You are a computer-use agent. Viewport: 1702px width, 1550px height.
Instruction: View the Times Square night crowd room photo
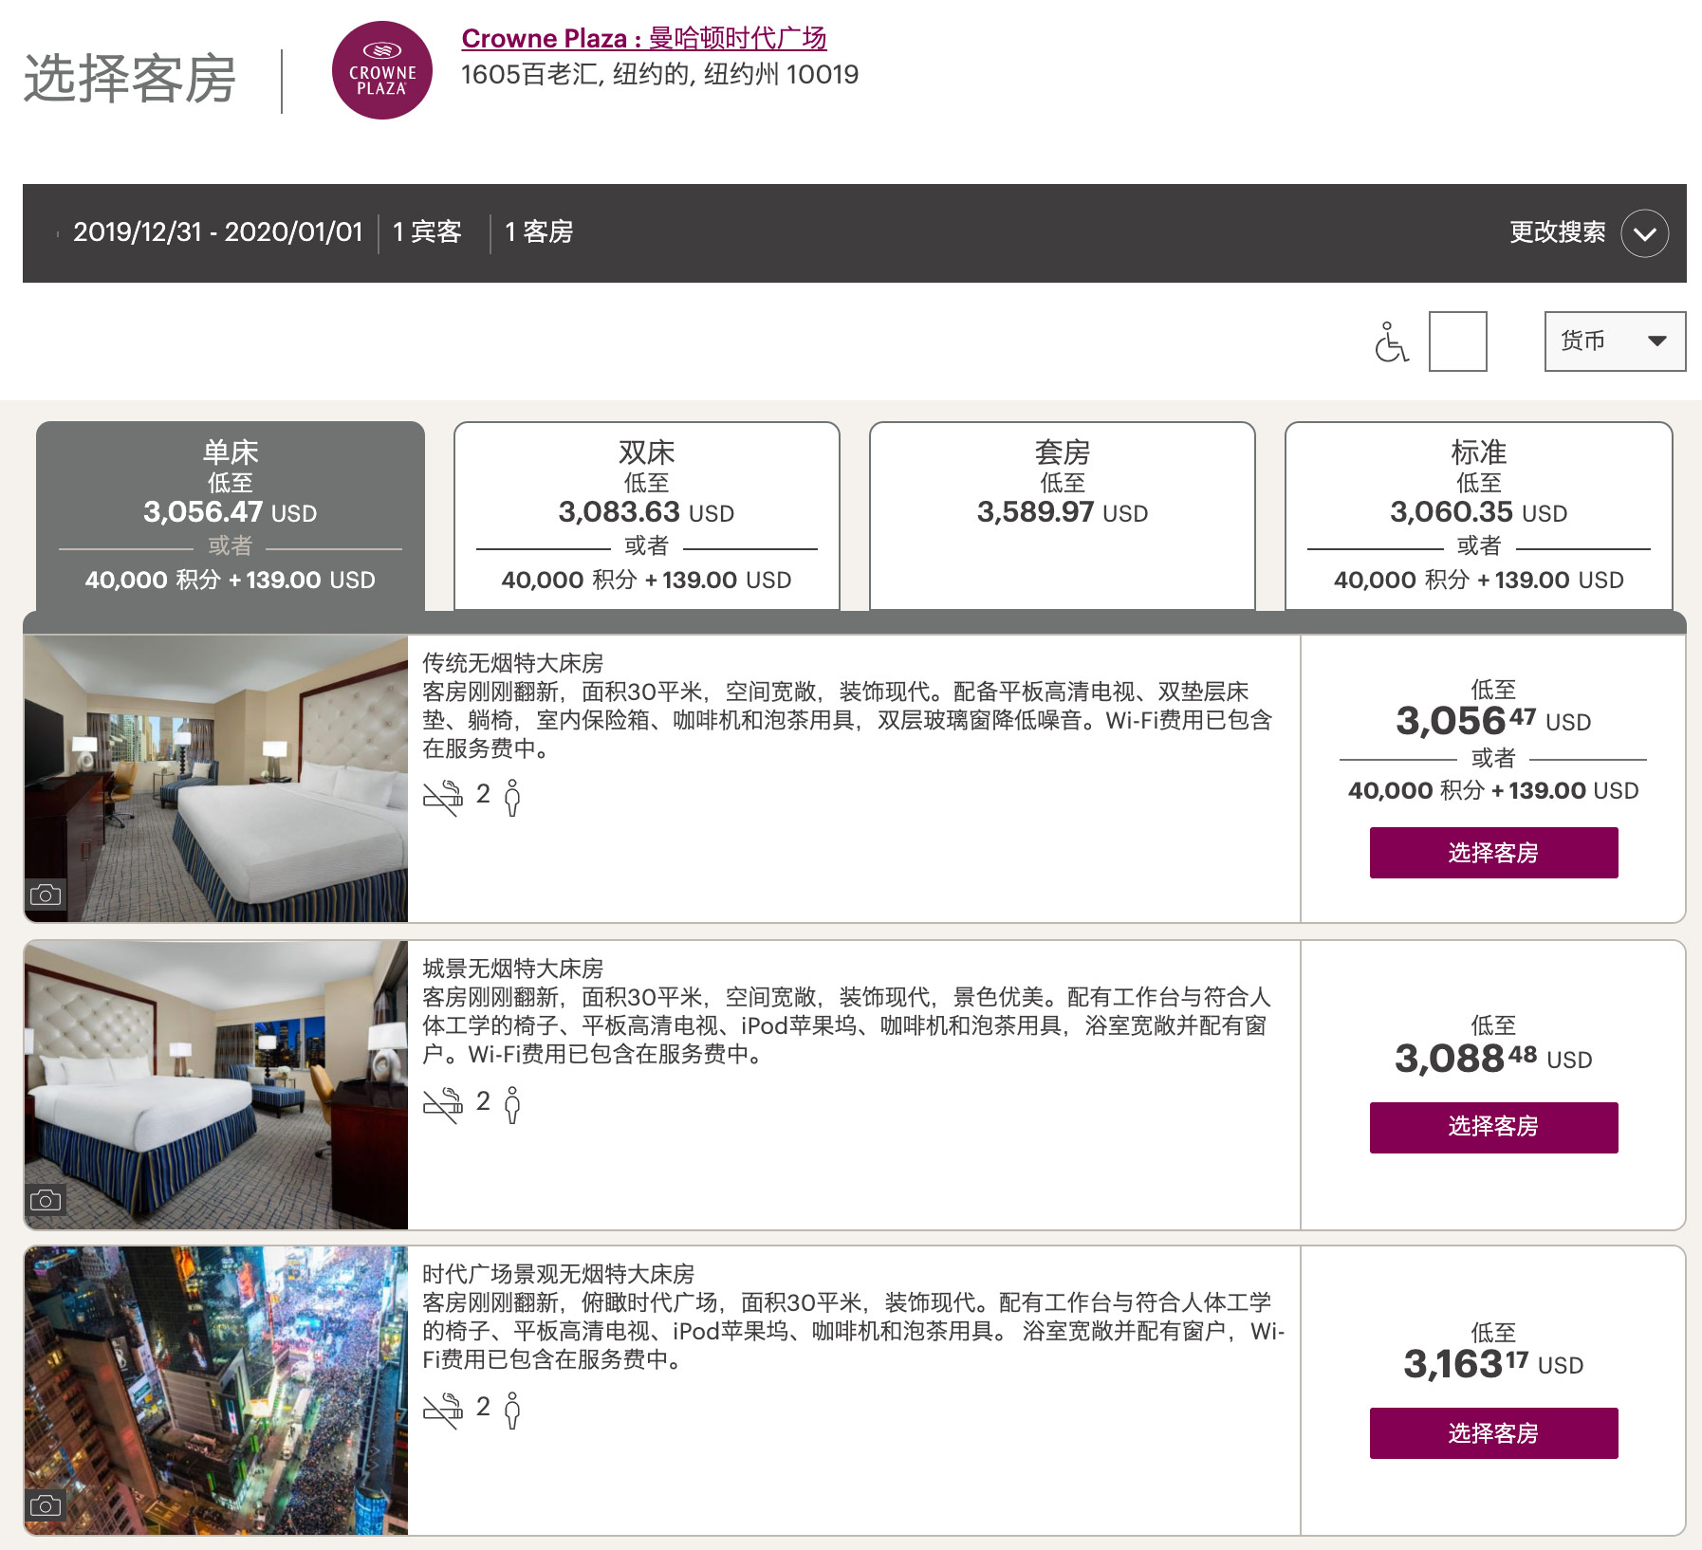click(216, 1390)
